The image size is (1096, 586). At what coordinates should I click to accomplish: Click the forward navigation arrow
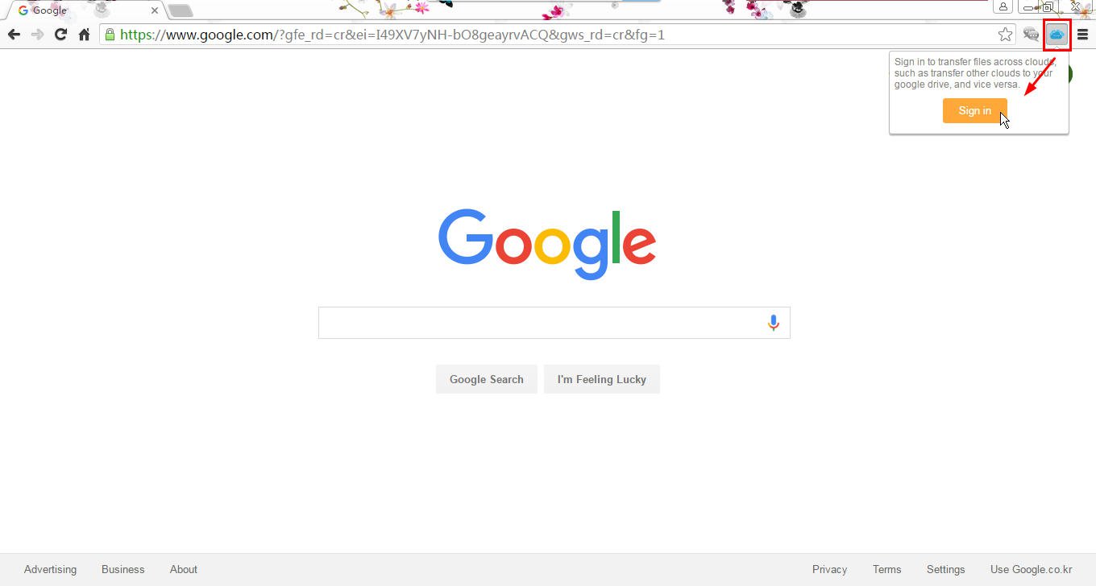[x=37, y=35]
